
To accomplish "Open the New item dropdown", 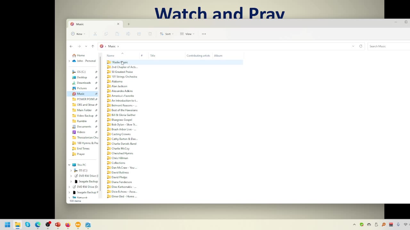I will pos(78,34).
